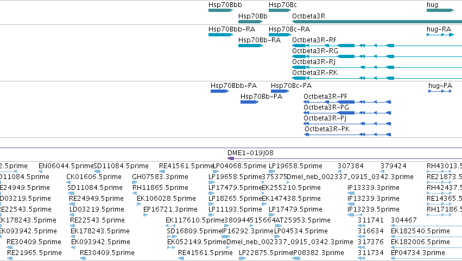Click the 307384 feature label
462x261 pixels.
click(351, 166)
